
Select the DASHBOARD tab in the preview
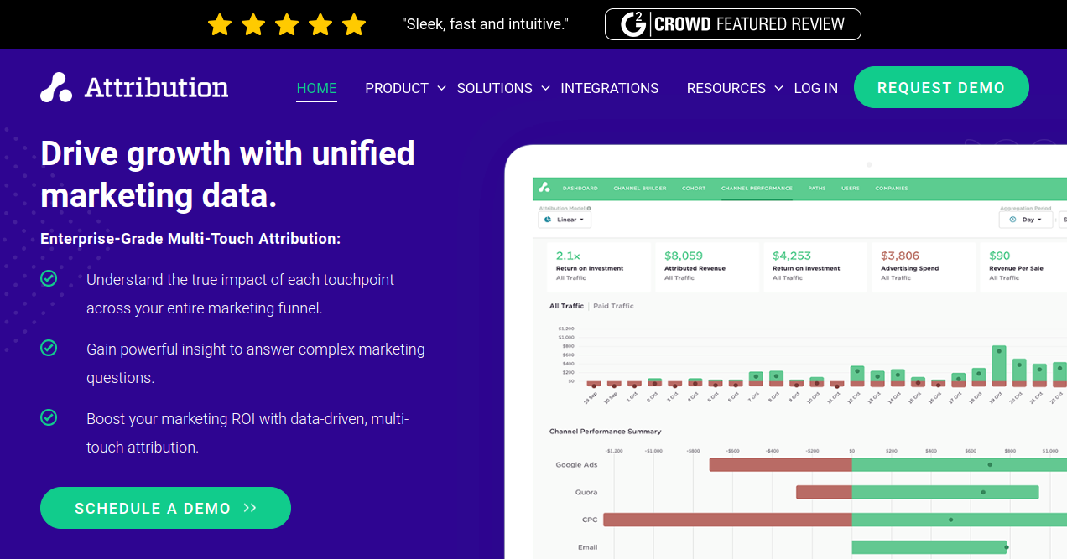point(580,189)
